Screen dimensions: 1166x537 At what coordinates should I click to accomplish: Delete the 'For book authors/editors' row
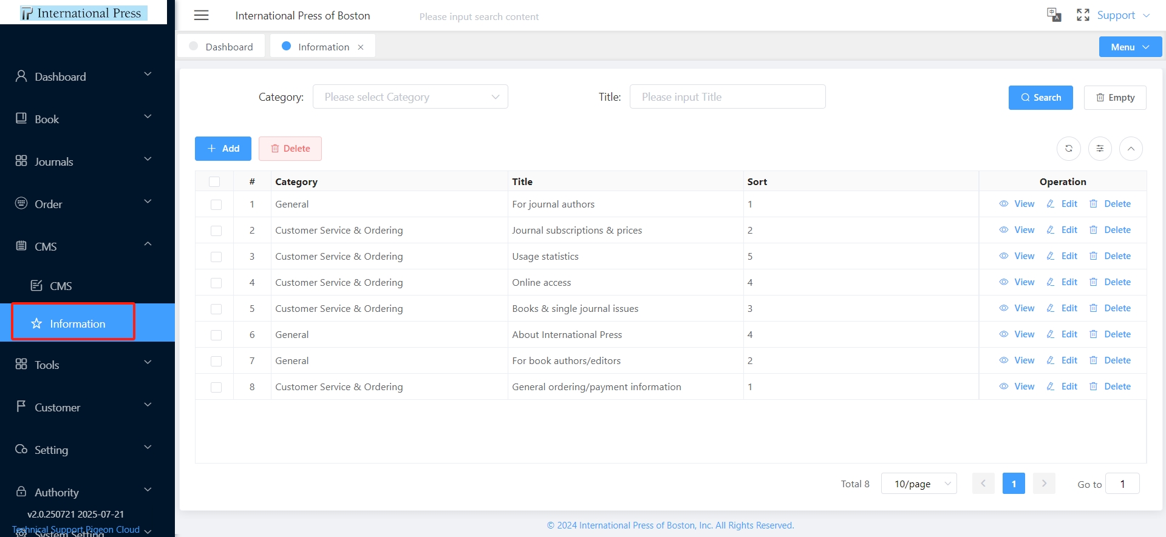click(1110, 360)
